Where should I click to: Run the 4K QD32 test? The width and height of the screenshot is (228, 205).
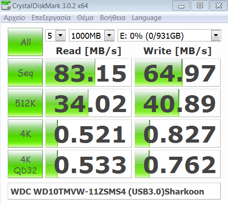coord(25,164)
